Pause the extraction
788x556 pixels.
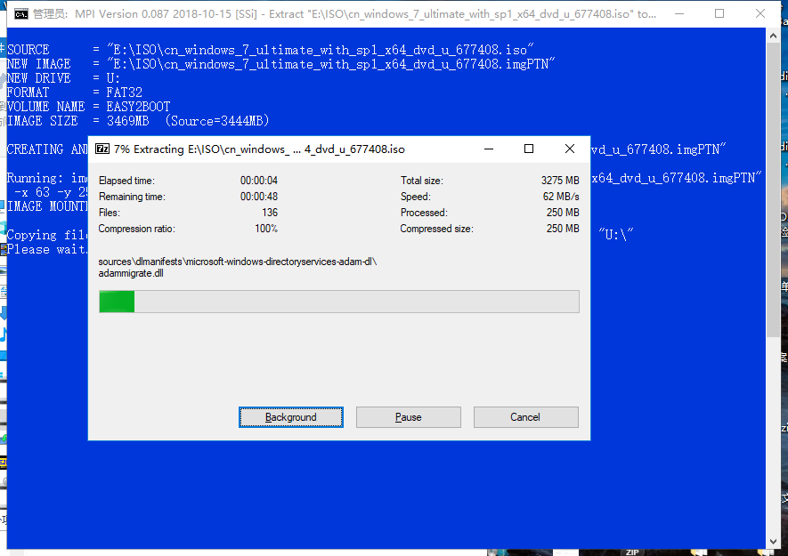(x=408, y=417)
